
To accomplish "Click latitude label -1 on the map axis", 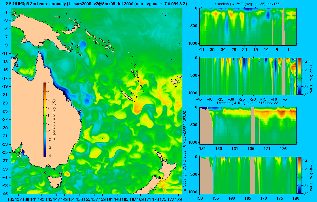I will pyautogui.click(x=5, y=12).
